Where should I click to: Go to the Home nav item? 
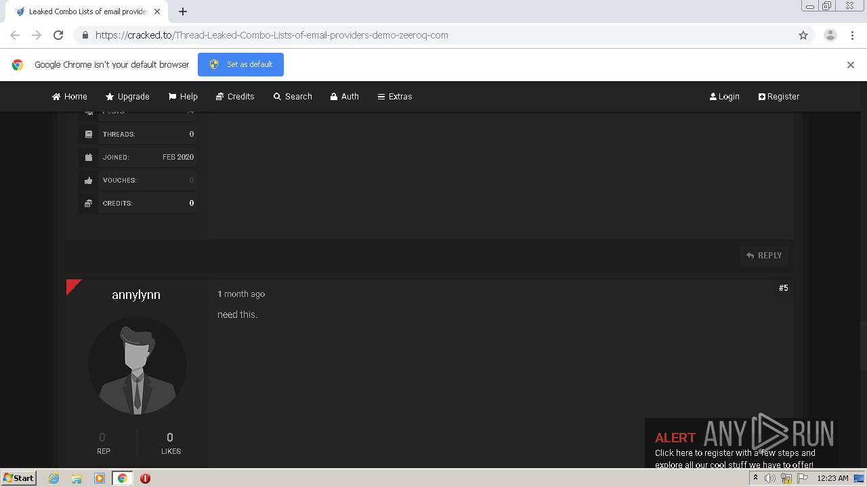click(x=70, y=97)
